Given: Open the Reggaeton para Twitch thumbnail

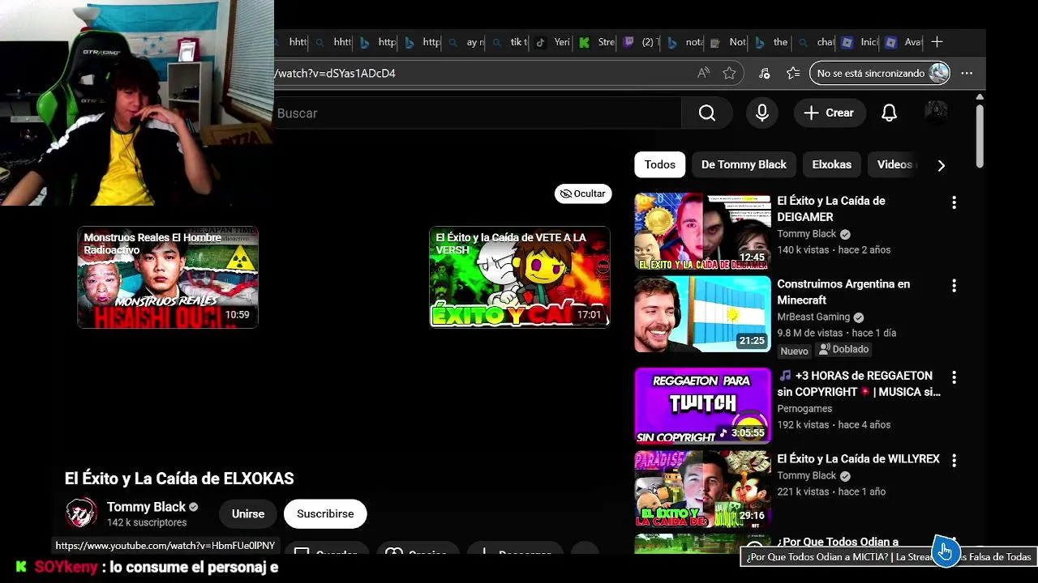Looking at the screenshot, I should click(702, 406).
